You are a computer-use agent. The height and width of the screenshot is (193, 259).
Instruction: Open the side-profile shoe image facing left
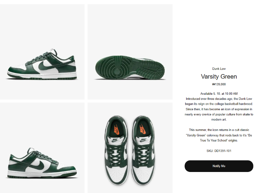(42, 52)
